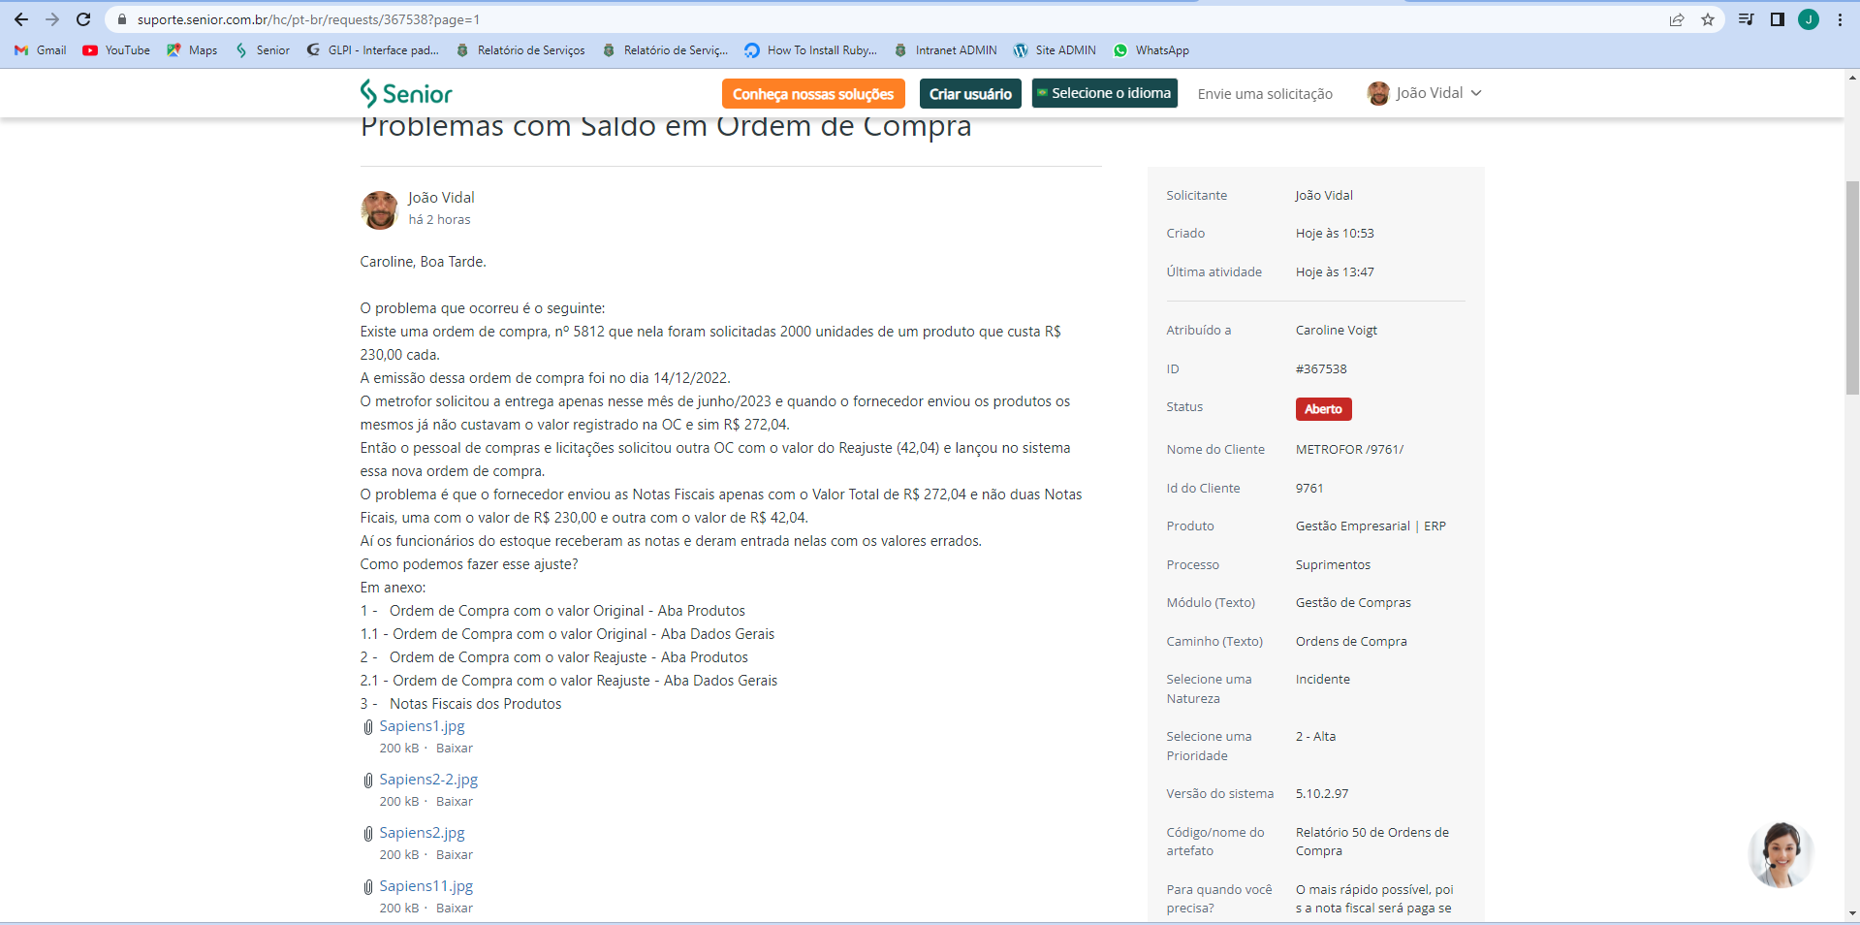
Task: Click the paperclip icon beside Sapiens11.jpg
Action: coord(368,887)
